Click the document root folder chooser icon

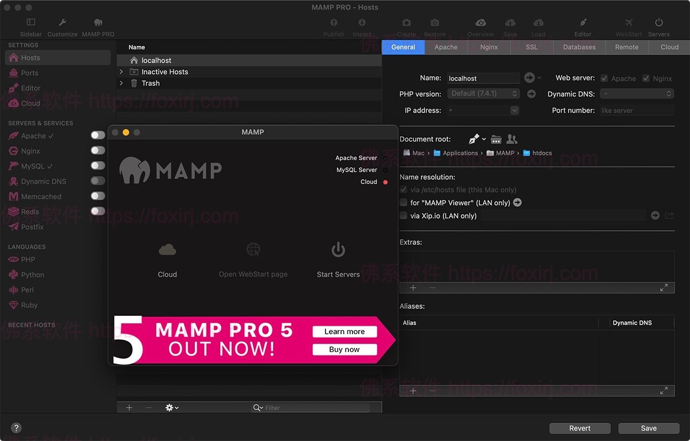[x=496, y=139]
